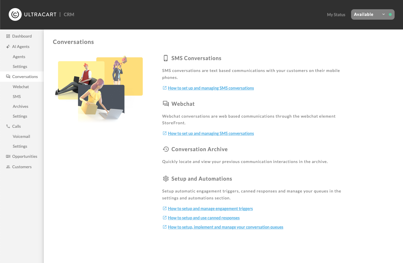The image size is (403, 263).
Task: Open engagement triggers help link
Action: [210, 209]
